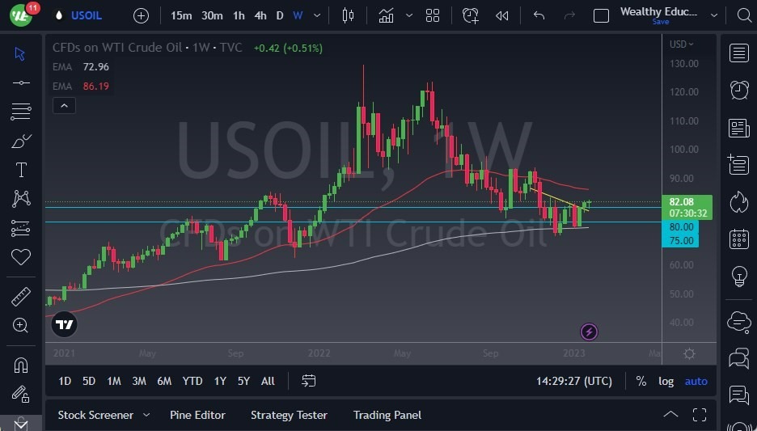The image size is (757, 431).
Task: Toggle percent scale mode
Action: [x=641, y=382]
